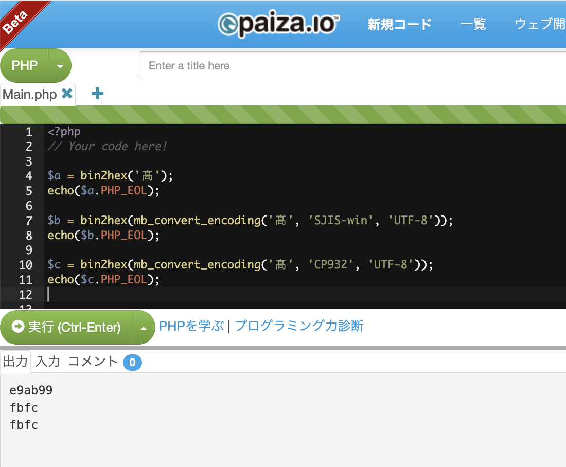
Task: Click the title input field
Action: pyautogui.click(x=309, y=65)
